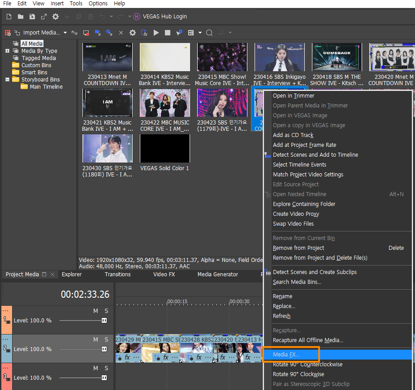This screenshot has height=390, width=415.
Task: Solo track 1 with S button
Action: (106, 311)
